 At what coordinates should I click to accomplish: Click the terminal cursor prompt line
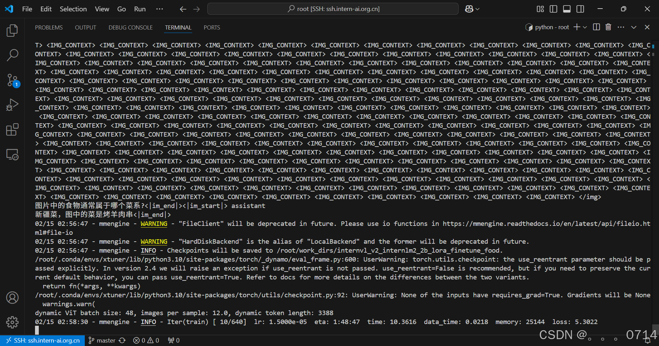click(37, 330)
